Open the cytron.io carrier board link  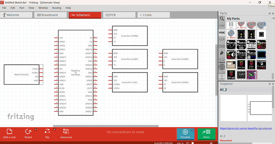click(246, 128)
